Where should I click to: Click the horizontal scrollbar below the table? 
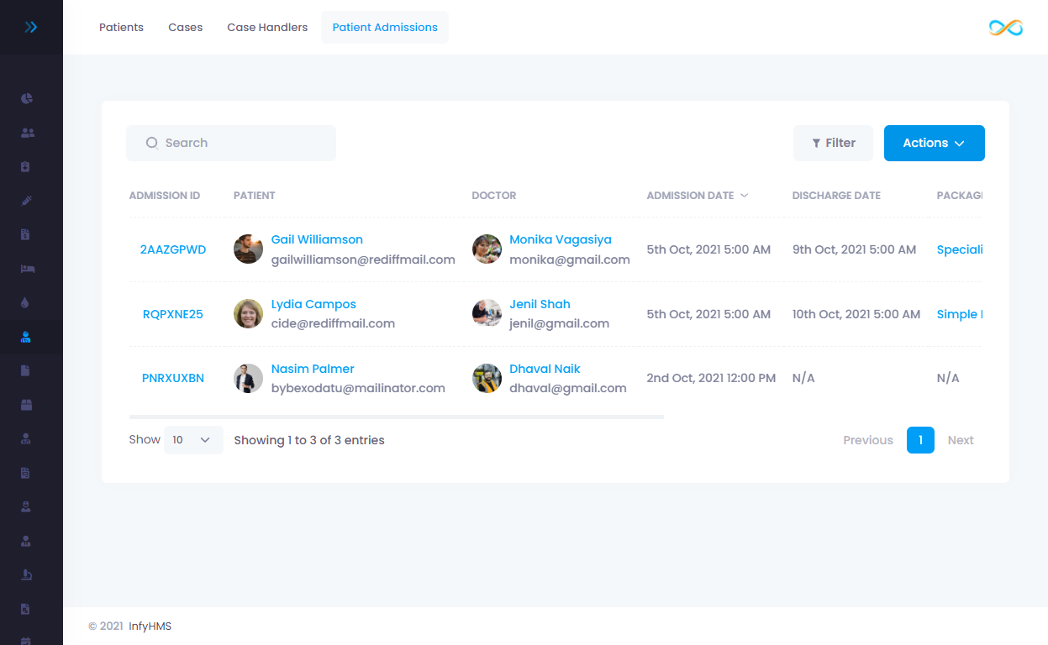[x=395, y=415]
